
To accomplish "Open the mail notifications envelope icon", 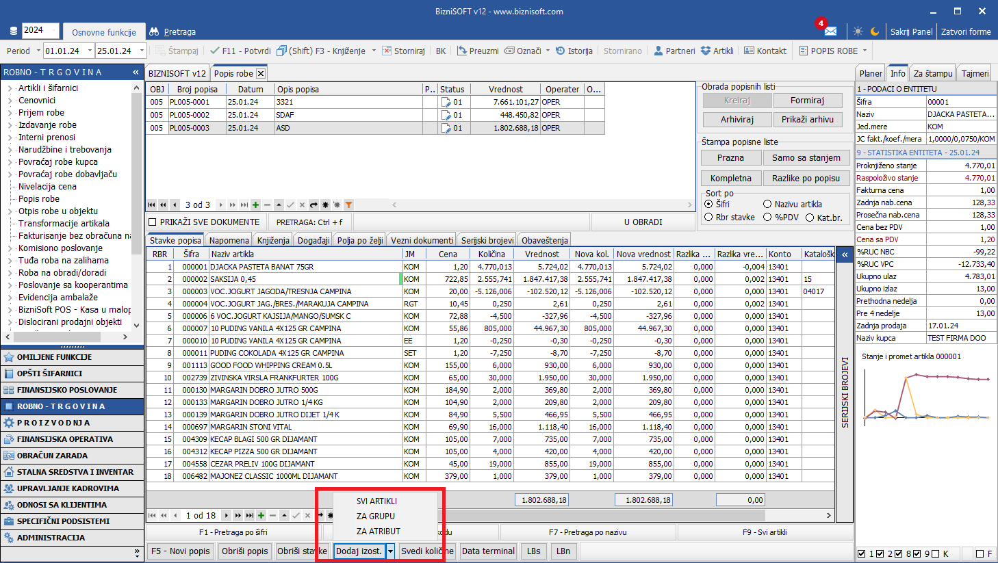I will click(830, 31).
